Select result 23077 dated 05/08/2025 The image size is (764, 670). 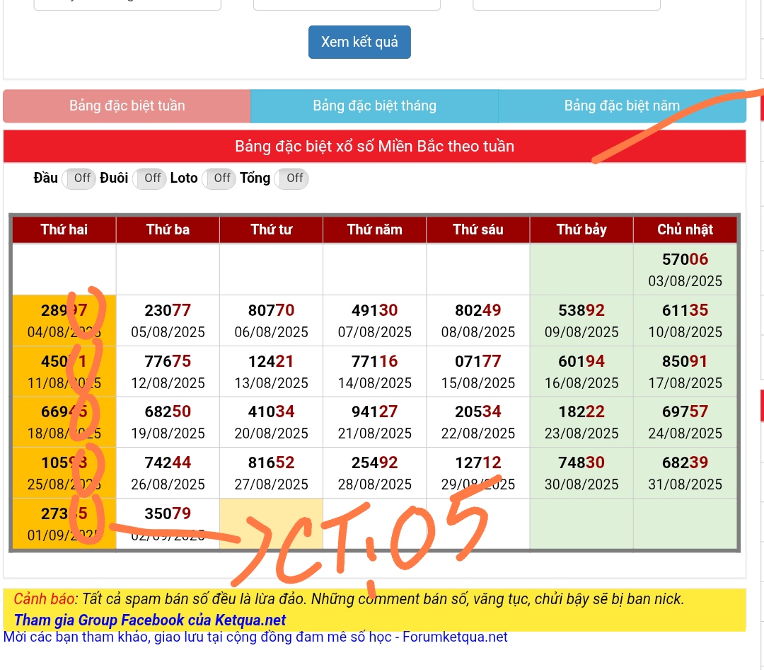[x=168, y=321]
